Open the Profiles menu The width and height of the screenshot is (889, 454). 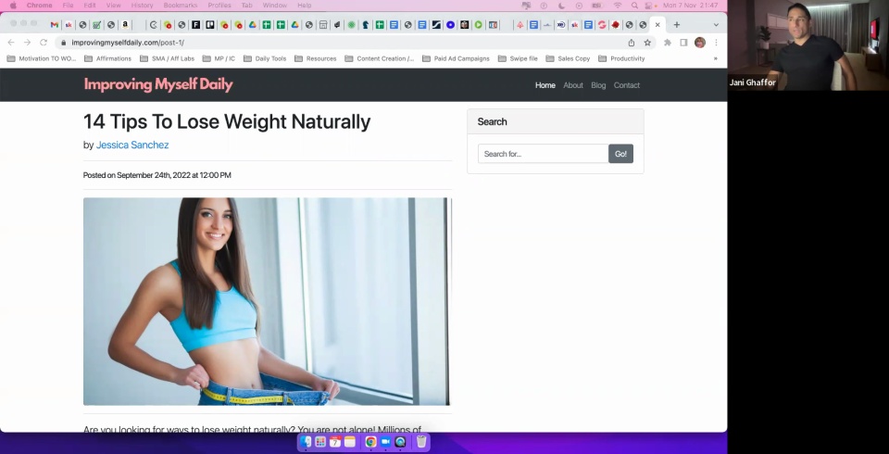219,6
